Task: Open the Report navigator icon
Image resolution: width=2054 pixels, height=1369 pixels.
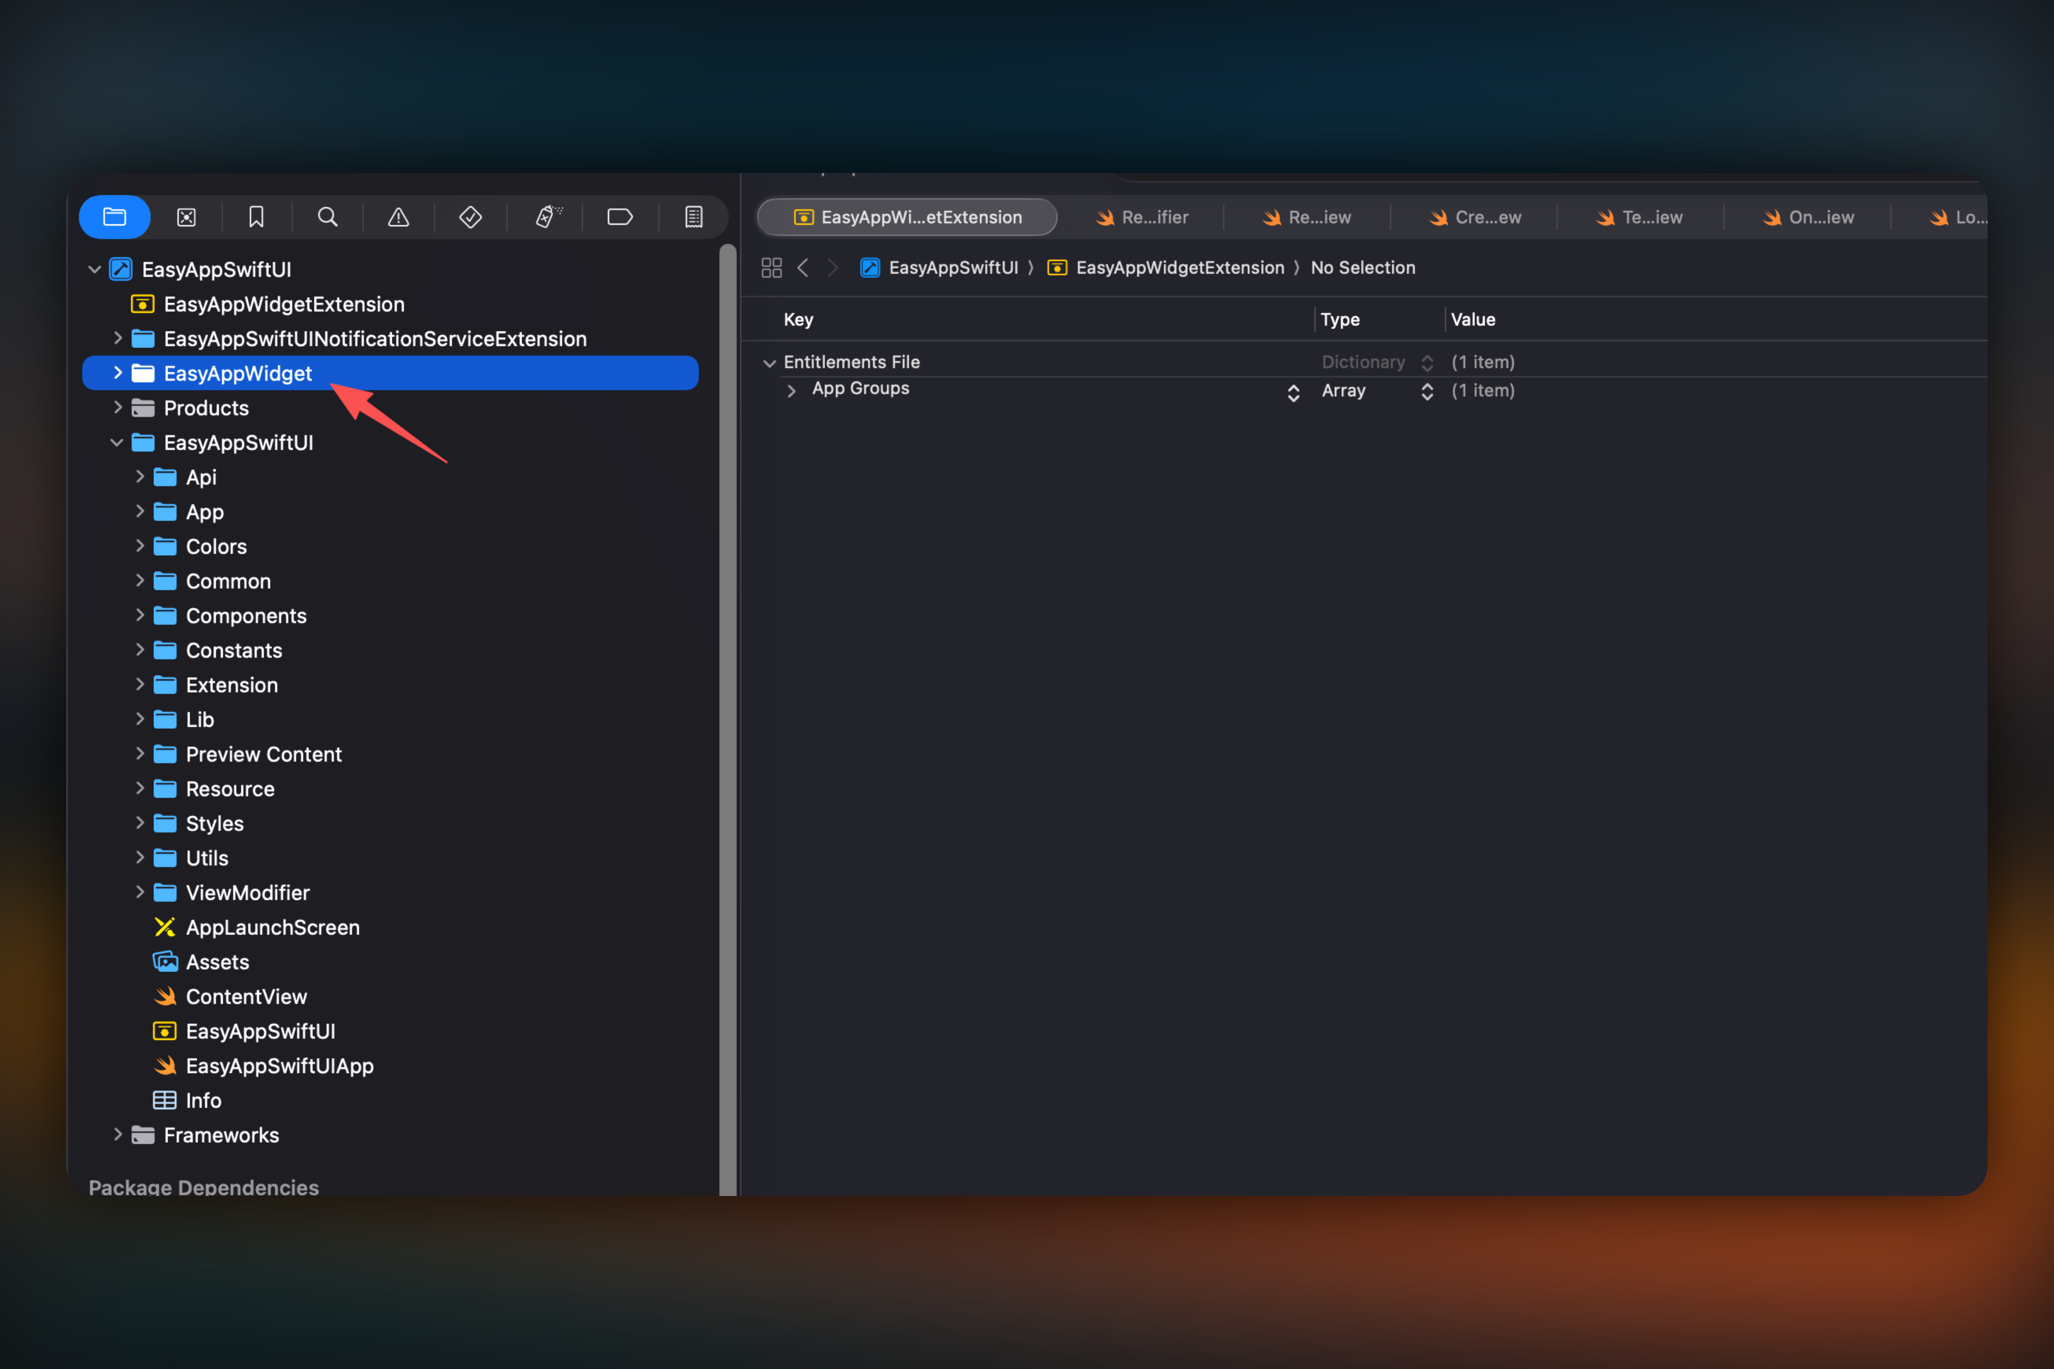Action: 692,217
